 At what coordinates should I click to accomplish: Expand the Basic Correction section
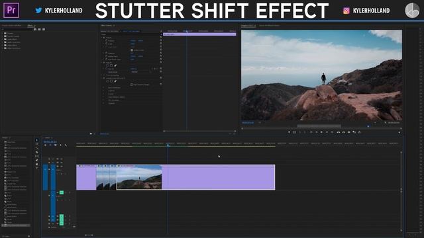click(x=104, y=88)
